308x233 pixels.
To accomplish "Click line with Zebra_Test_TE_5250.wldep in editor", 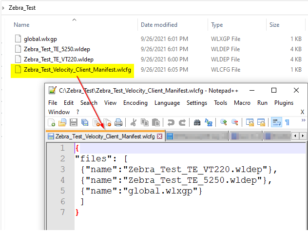I will [176, 180].
